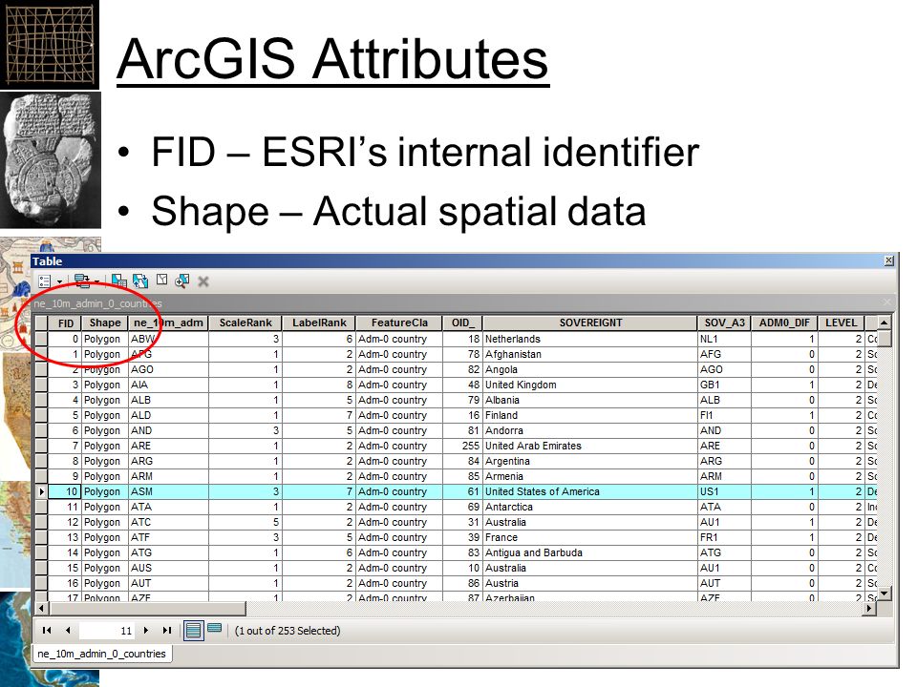
Task: Click the SOVEREIGNT column header
Action: pos(590,323)
